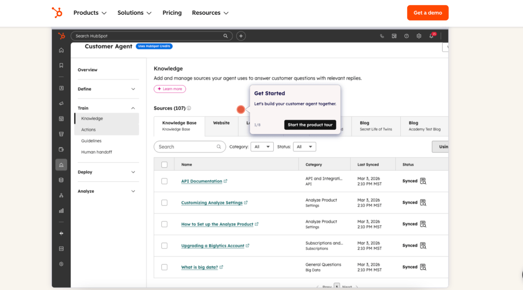Open notifications bell with 15 badge
Image resolution: width=523 pixels, height=290 pixels.
[431, 36]
